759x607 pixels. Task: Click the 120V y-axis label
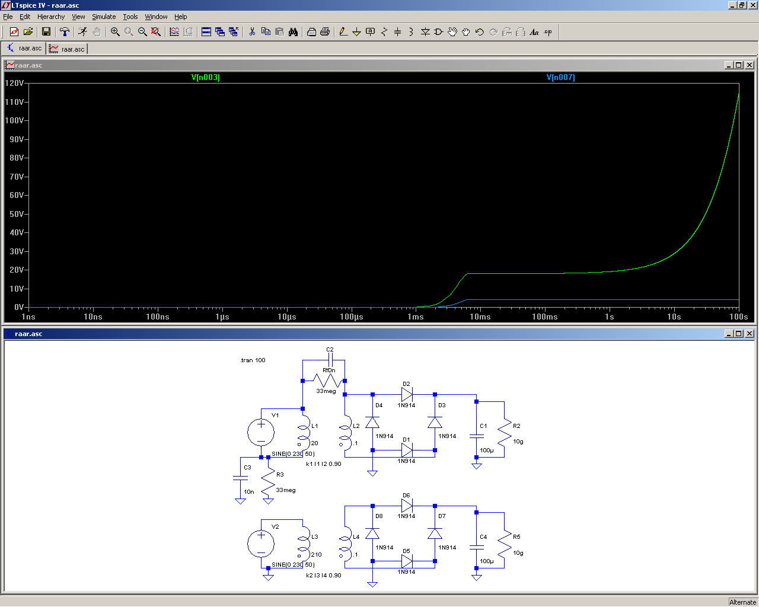pos(14,83)
